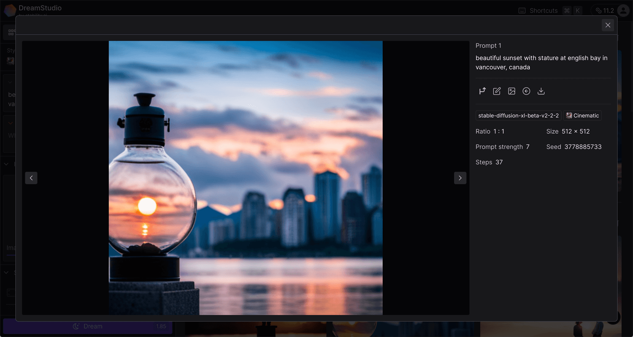Click the Prompt strength value 7
The width and height of the screenshot is (633, 337).
click(527, 147)
